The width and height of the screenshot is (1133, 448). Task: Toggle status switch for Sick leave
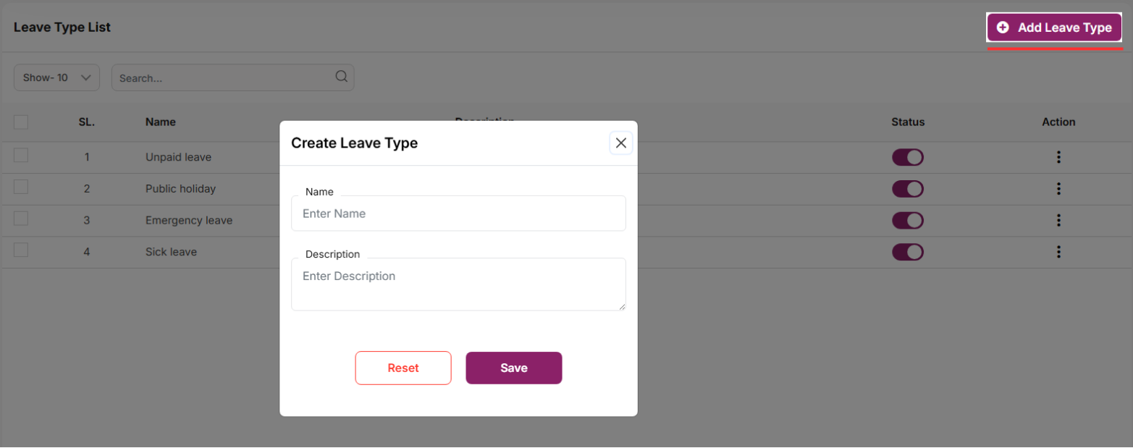[x=908, y=252]
